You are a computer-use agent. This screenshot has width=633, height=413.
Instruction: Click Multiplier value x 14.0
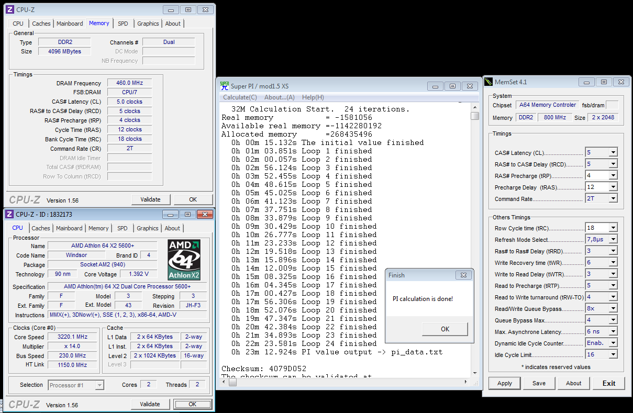(72, 346)
